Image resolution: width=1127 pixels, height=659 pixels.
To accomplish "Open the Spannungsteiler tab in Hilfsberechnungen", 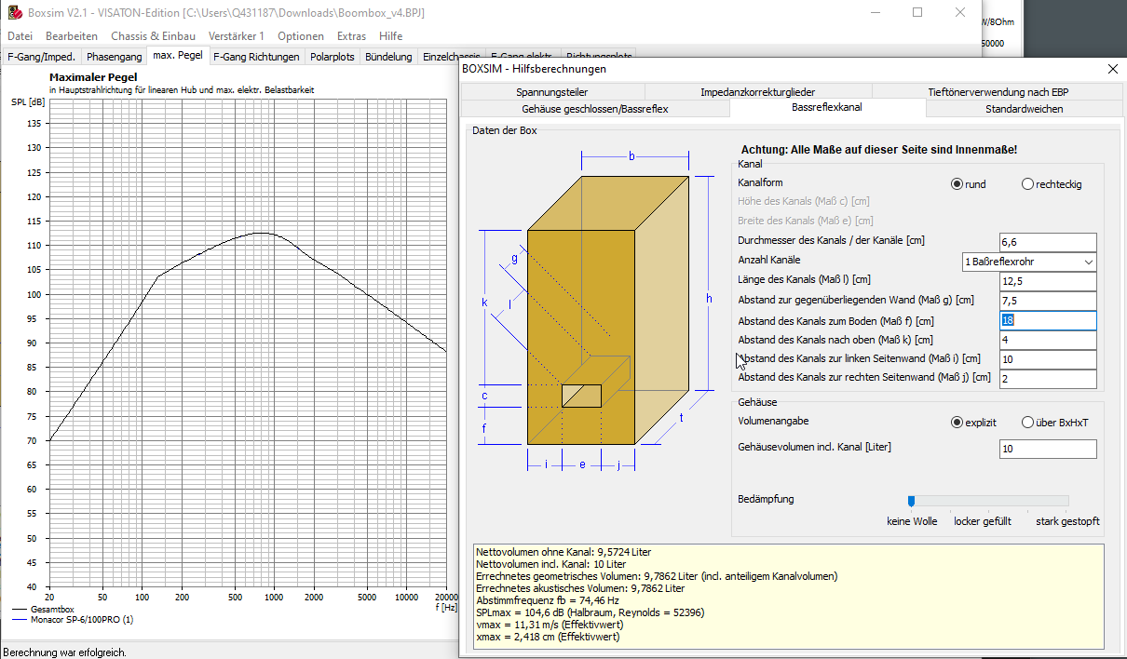I will pos(552,91).
